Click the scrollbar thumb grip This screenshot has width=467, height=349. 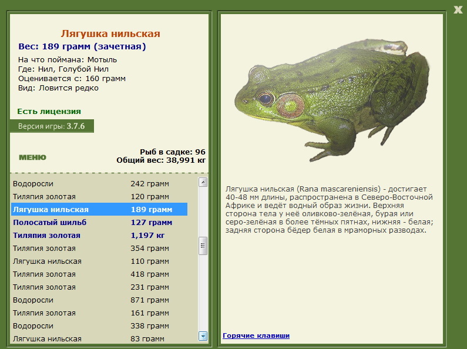[x=203, y=246]
